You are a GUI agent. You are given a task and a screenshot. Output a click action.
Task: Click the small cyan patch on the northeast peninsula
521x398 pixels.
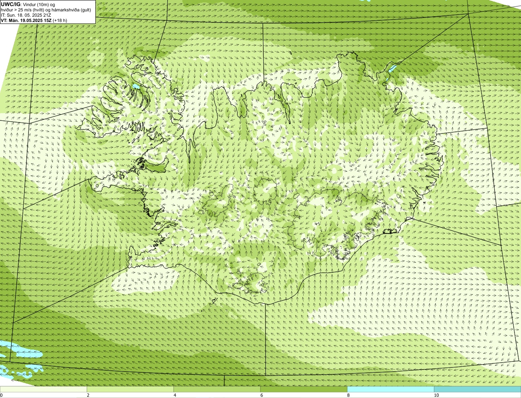(x=392, y=68)
